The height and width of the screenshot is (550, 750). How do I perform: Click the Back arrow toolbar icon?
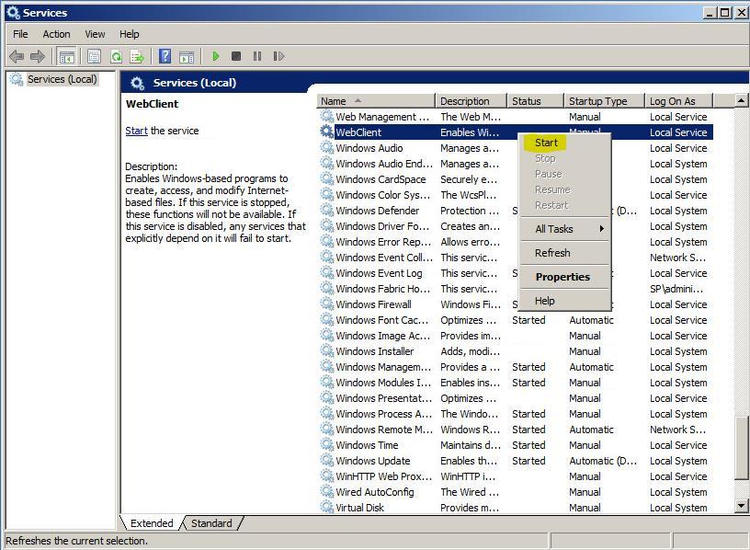tap(17, 56)
